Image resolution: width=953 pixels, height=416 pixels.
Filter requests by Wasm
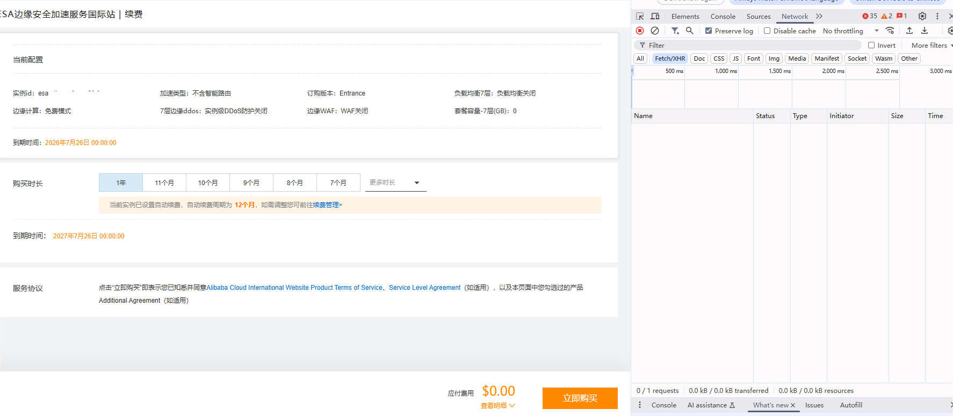click(x=884, y=59)
